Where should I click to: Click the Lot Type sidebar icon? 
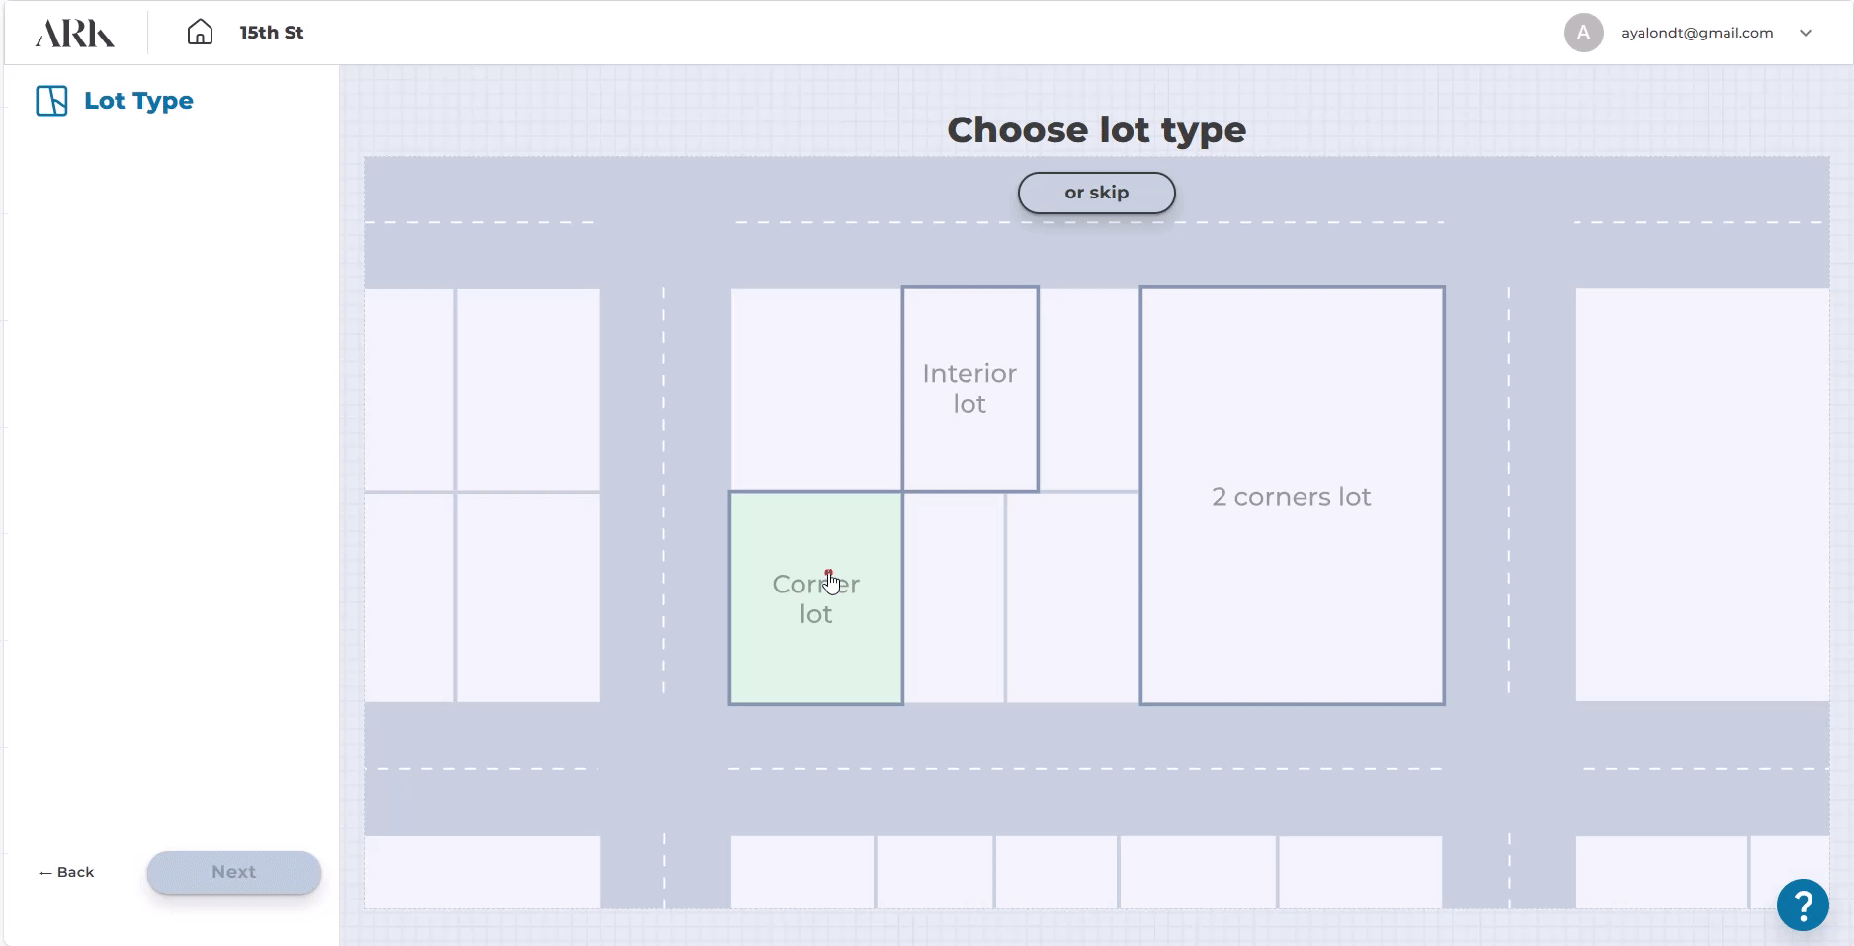pos(51,101)
